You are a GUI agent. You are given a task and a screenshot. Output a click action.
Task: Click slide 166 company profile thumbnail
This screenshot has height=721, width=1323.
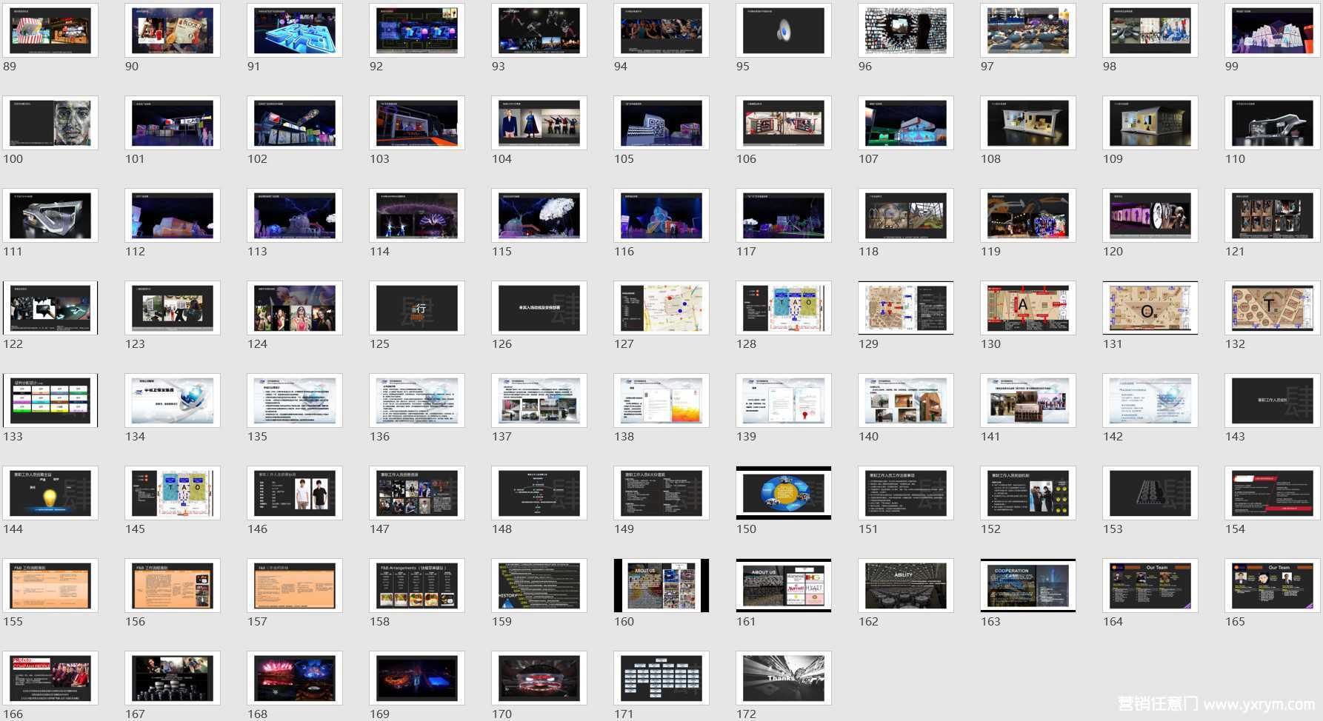point(50,678)
